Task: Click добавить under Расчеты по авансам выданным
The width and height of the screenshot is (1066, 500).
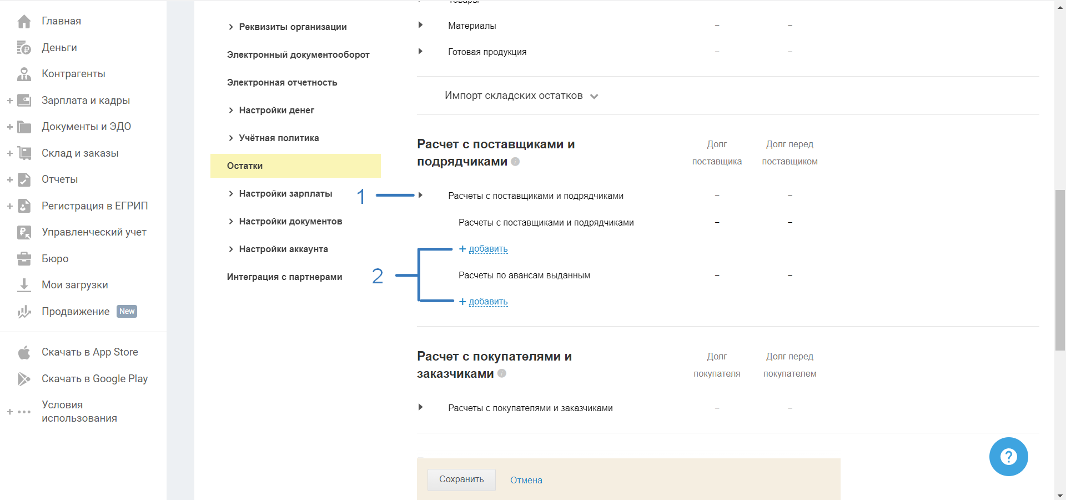Action: click(x=487, y=302)
